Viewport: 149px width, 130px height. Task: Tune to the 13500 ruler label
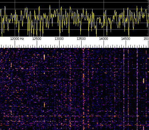click(81, 39)
